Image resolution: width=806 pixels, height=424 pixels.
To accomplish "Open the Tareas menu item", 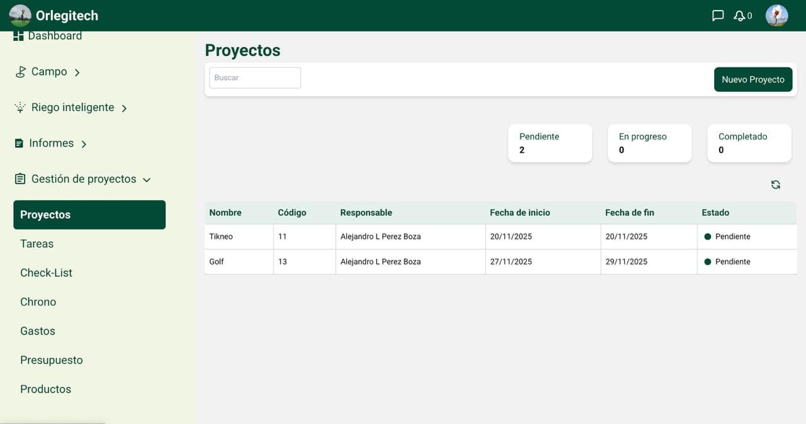I will point(37,243).
